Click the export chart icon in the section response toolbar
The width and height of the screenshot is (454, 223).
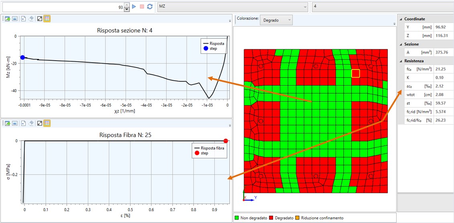coord(7,18)
